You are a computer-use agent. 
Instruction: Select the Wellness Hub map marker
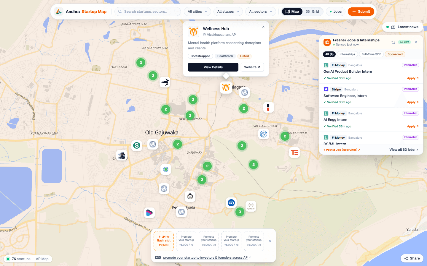226,87
